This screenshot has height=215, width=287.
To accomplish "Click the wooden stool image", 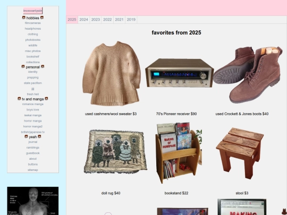I will click(x=240, y=153).
